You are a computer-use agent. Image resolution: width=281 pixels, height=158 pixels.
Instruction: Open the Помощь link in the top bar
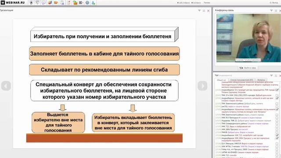pyautogui.click(x=207, y=3)
